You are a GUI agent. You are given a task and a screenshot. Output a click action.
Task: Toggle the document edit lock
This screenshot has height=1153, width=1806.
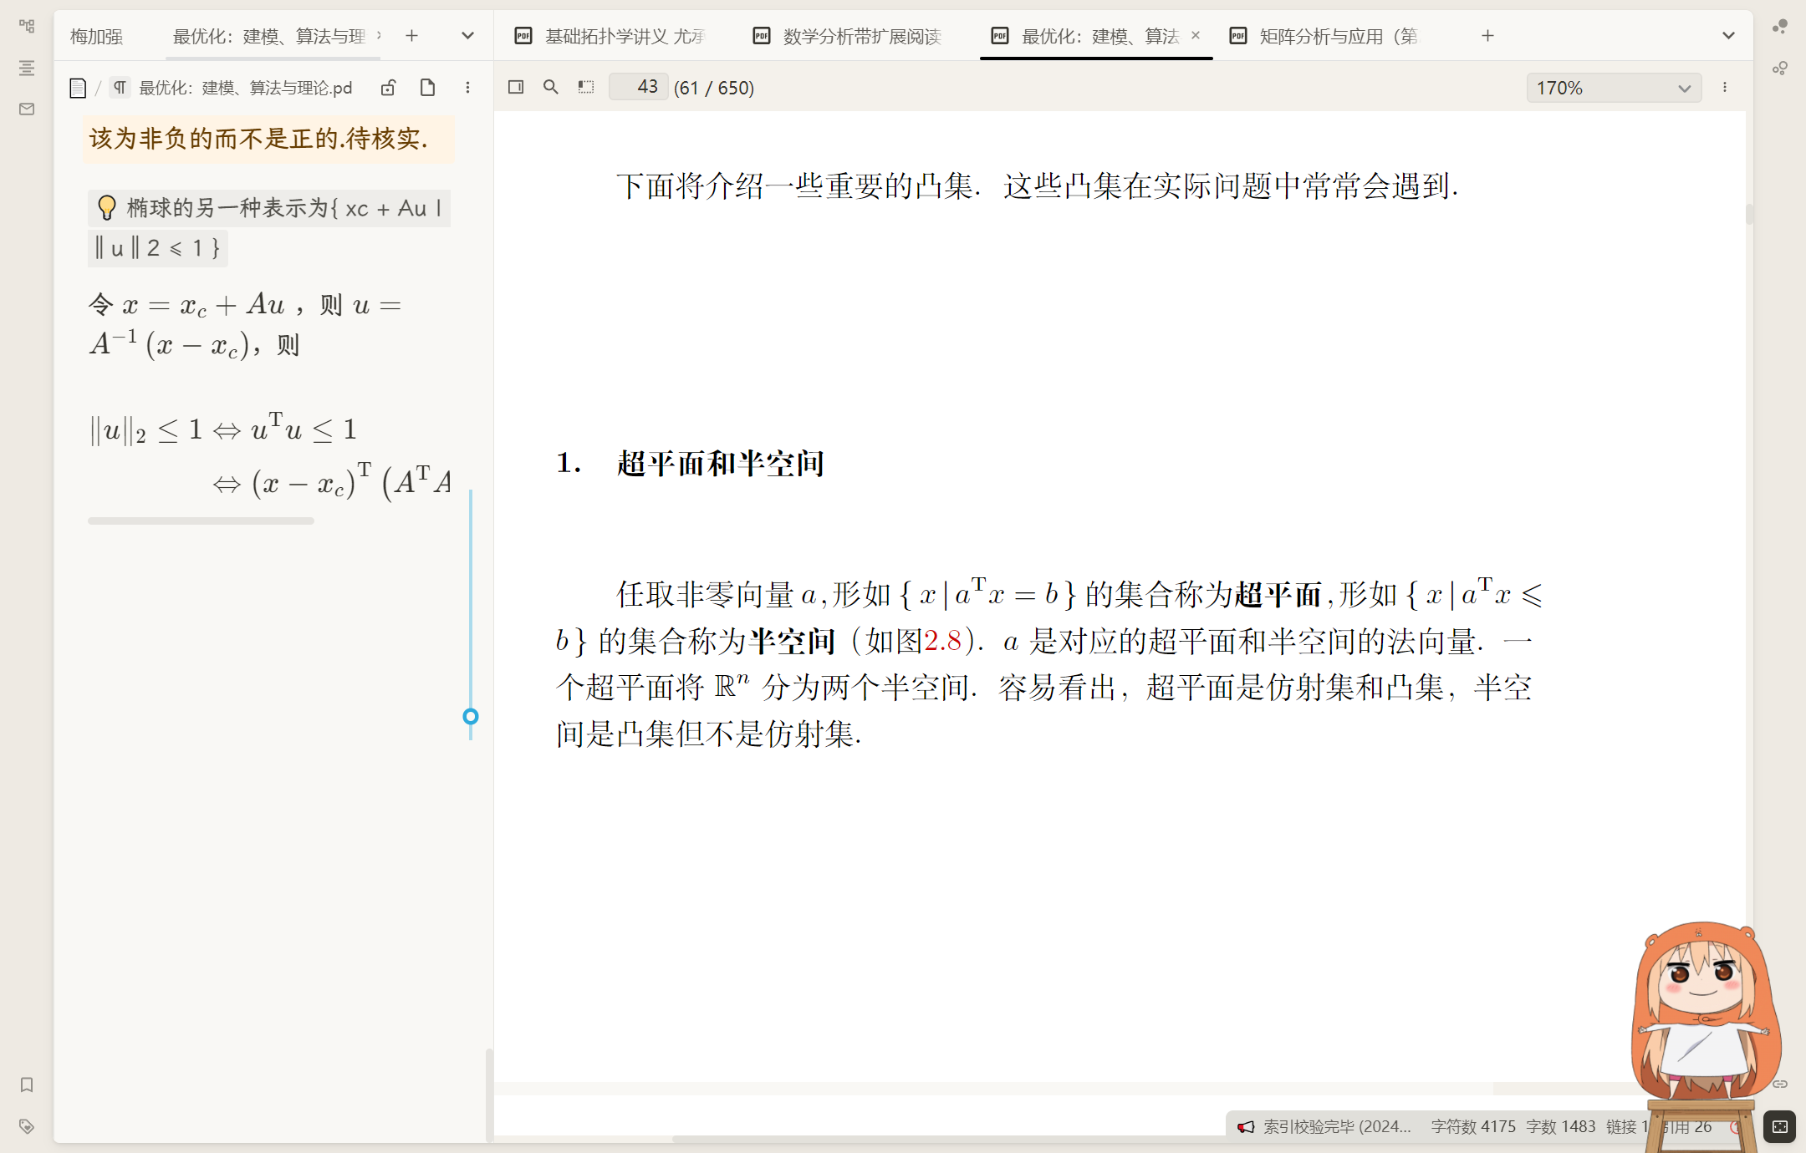[388, 88]
